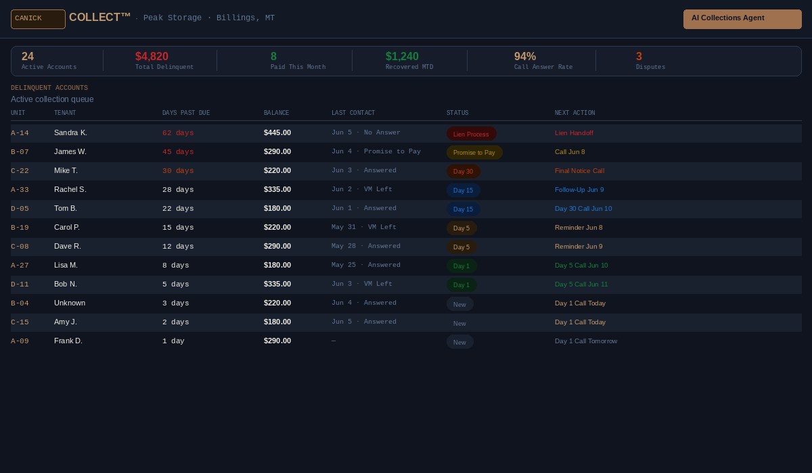Click the Reminder Jun 9 action
Screen dimensions: 812x473
(579, 246)
